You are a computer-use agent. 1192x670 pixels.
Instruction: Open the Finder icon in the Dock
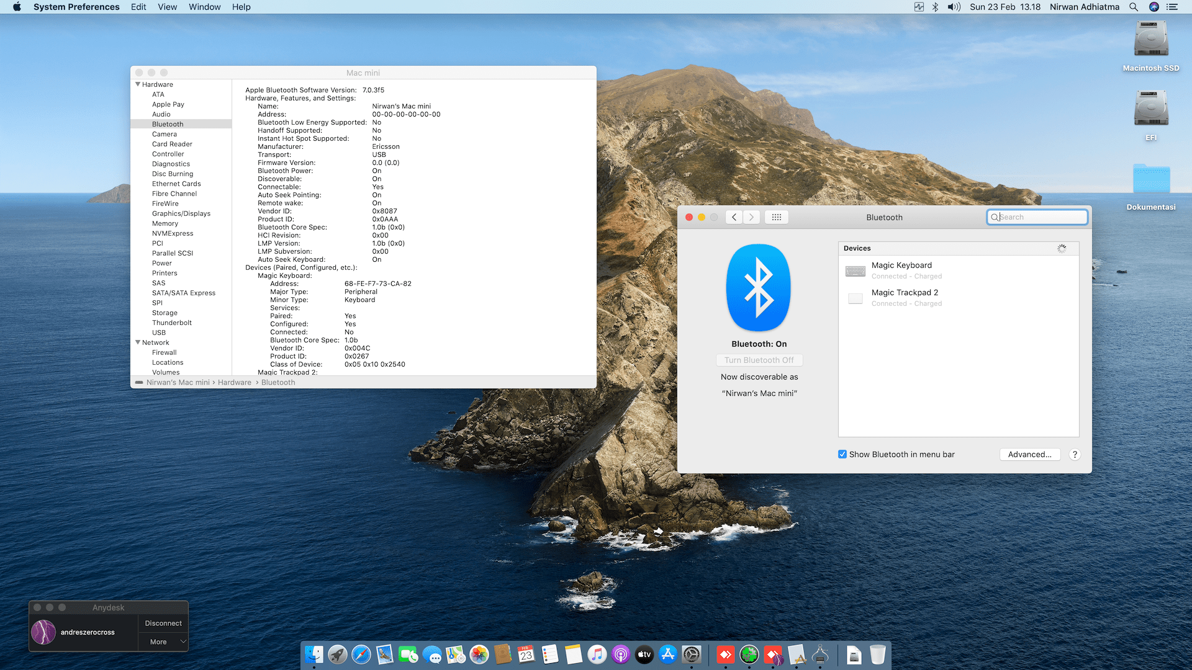coord(314,654)
